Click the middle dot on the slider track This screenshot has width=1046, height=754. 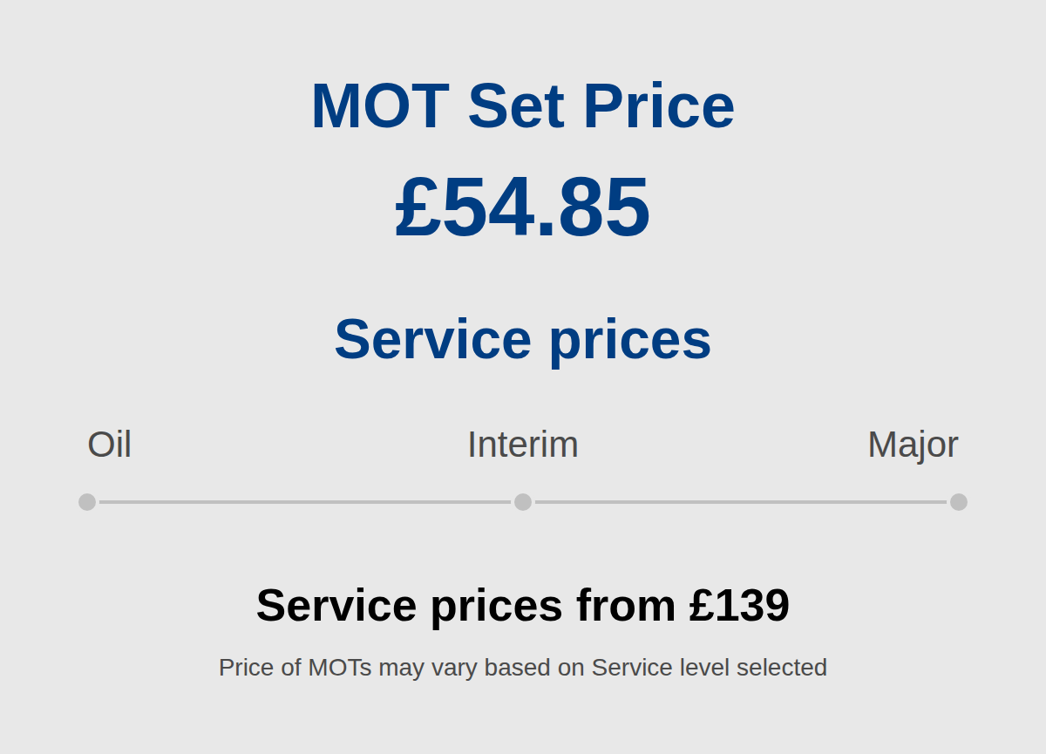tap(523, 501)
